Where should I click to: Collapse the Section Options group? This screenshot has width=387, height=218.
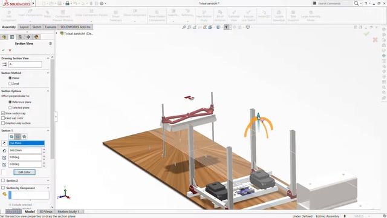click(x=48, y=91)
